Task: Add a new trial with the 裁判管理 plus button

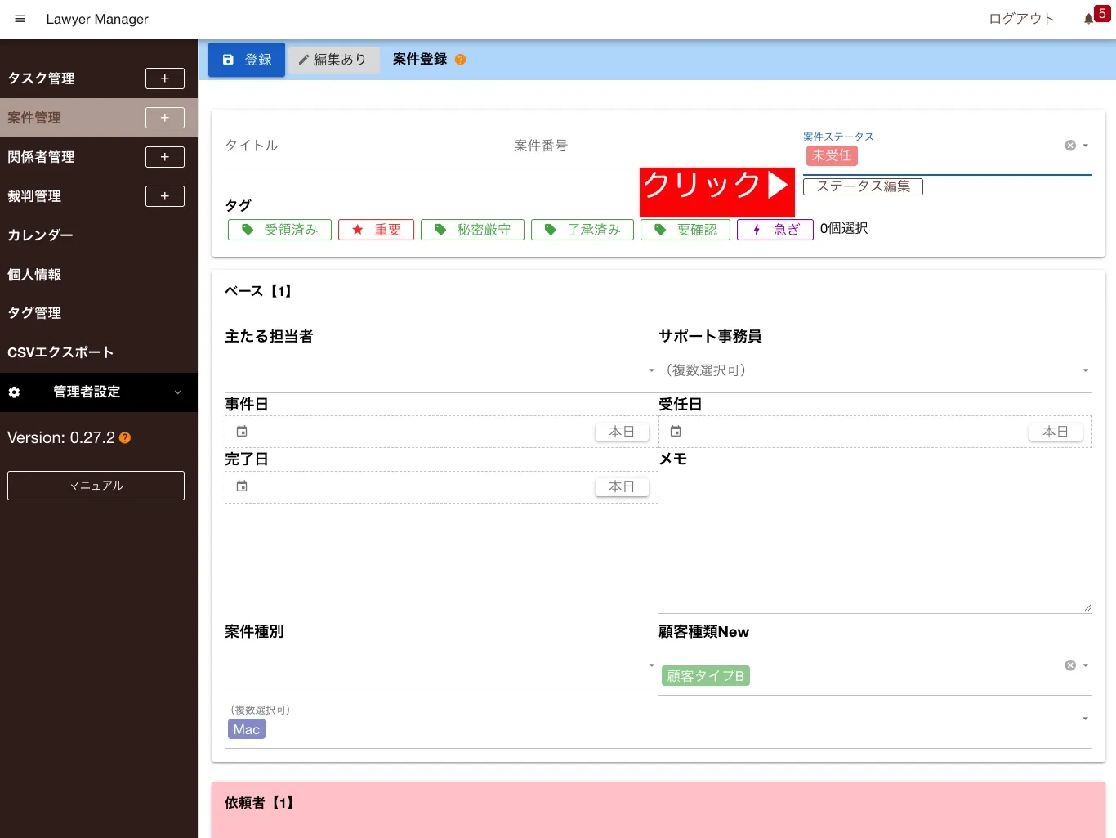Action: point(165,196)
